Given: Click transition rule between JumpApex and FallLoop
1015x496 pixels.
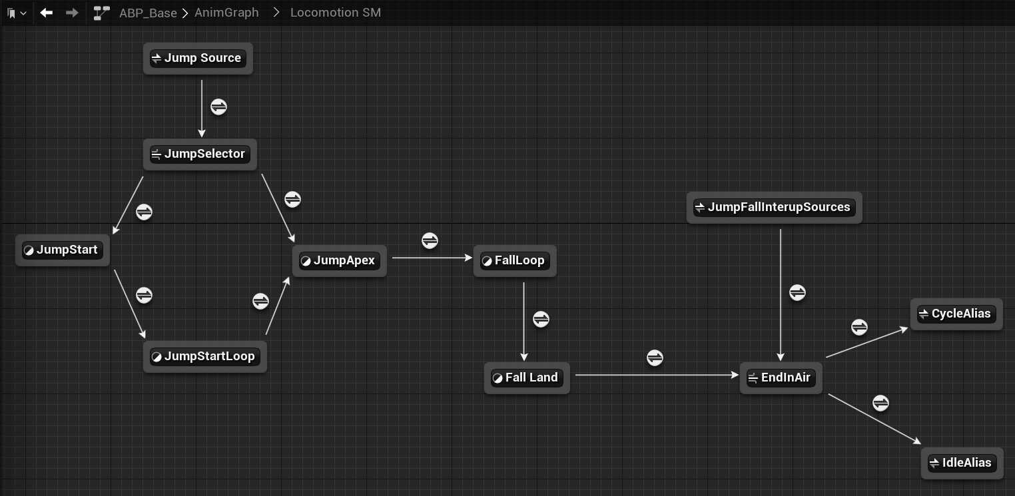Looking at the screenshot, I should point(430,240).
